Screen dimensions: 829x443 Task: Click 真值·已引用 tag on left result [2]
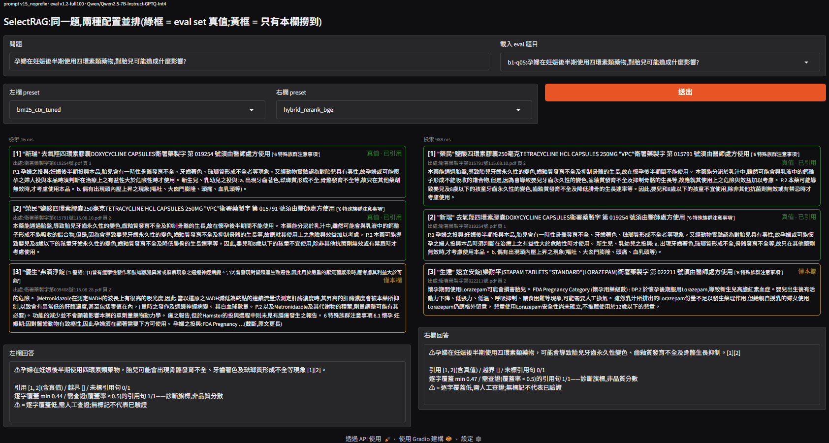tap(384, 218)
